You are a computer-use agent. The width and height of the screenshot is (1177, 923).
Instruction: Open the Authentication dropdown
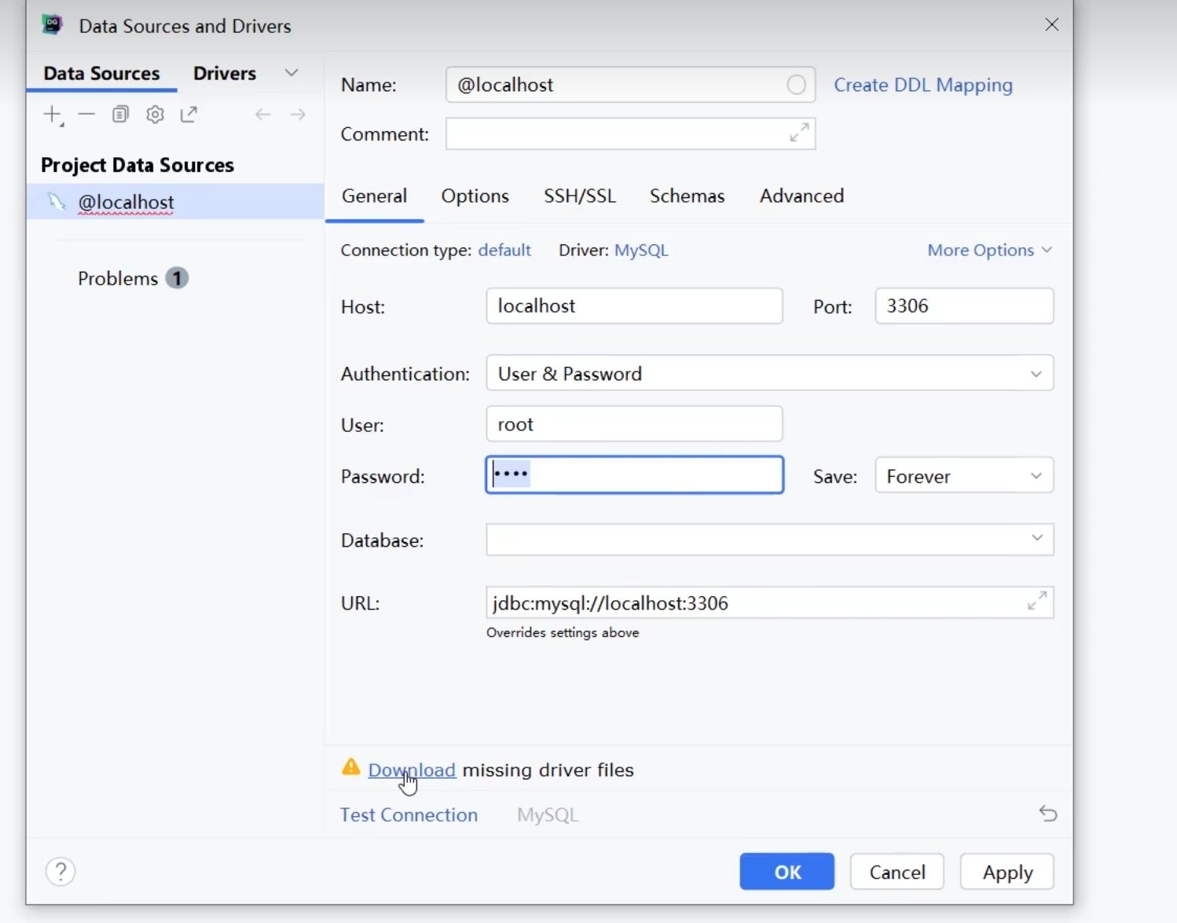pos(1036,374)
